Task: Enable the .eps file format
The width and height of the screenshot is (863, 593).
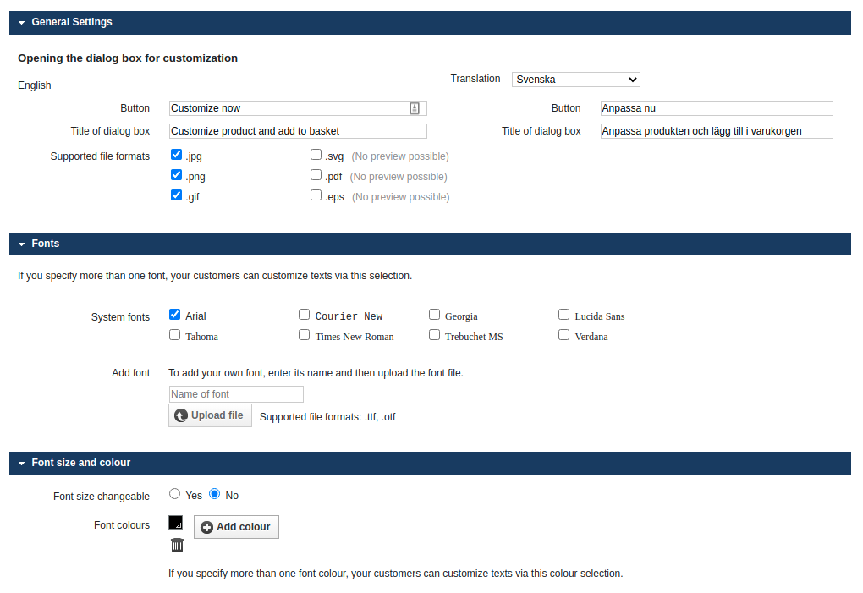Action: click(x=316, y=195)
